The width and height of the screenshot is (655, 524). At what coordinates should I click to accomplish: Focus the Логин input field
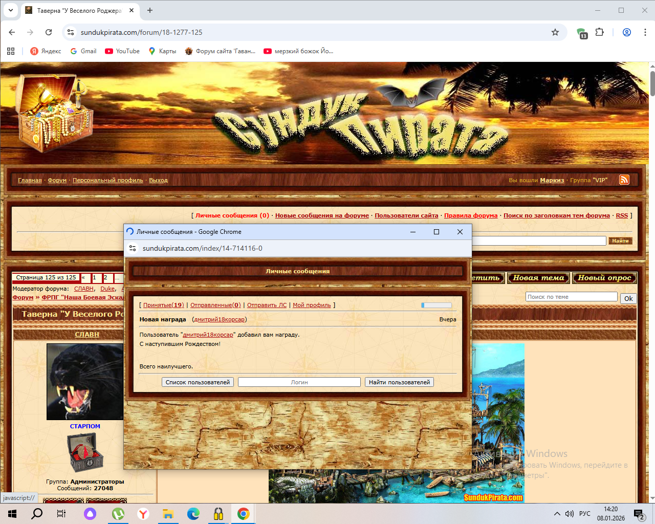click(x=299, y=382)
